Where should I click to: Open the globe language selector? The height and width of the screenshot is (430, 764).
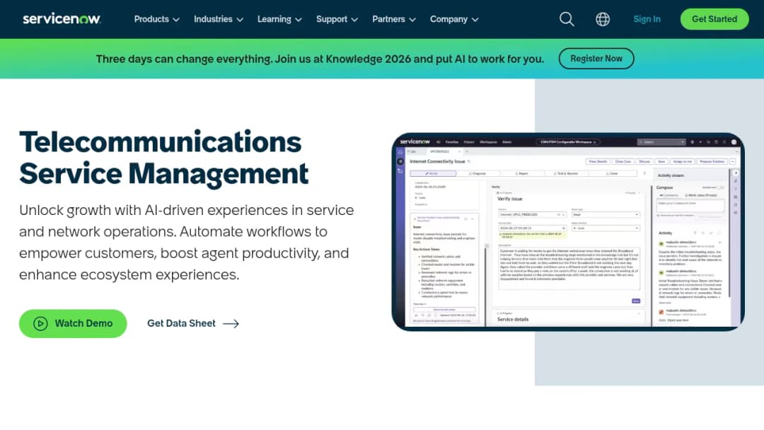pos(603,19)
